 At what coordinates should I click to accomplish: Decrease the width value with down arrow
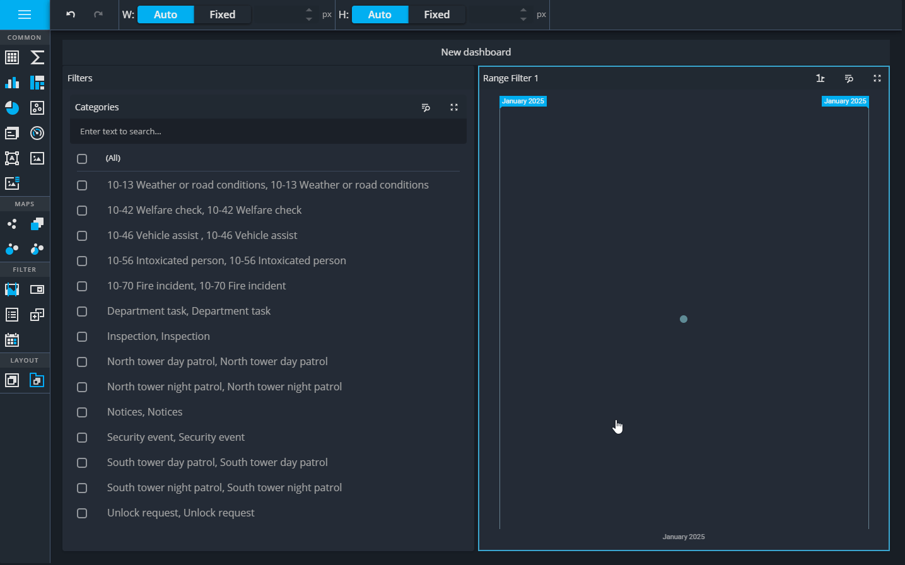(309, 19)
